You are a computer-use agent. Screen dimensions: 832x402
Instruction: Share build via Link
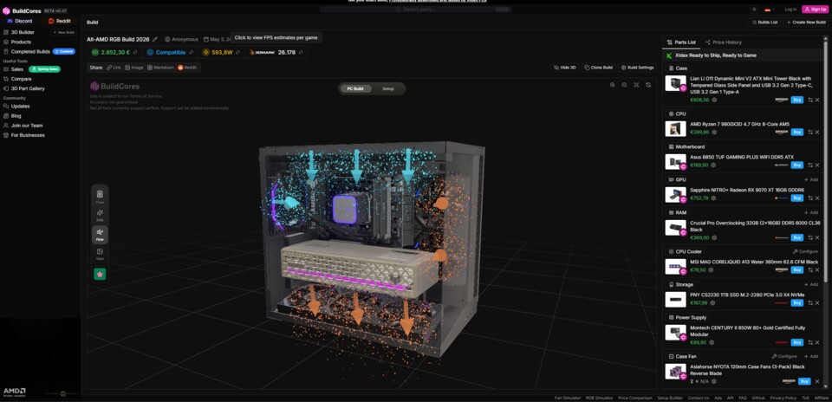(114, 68)
